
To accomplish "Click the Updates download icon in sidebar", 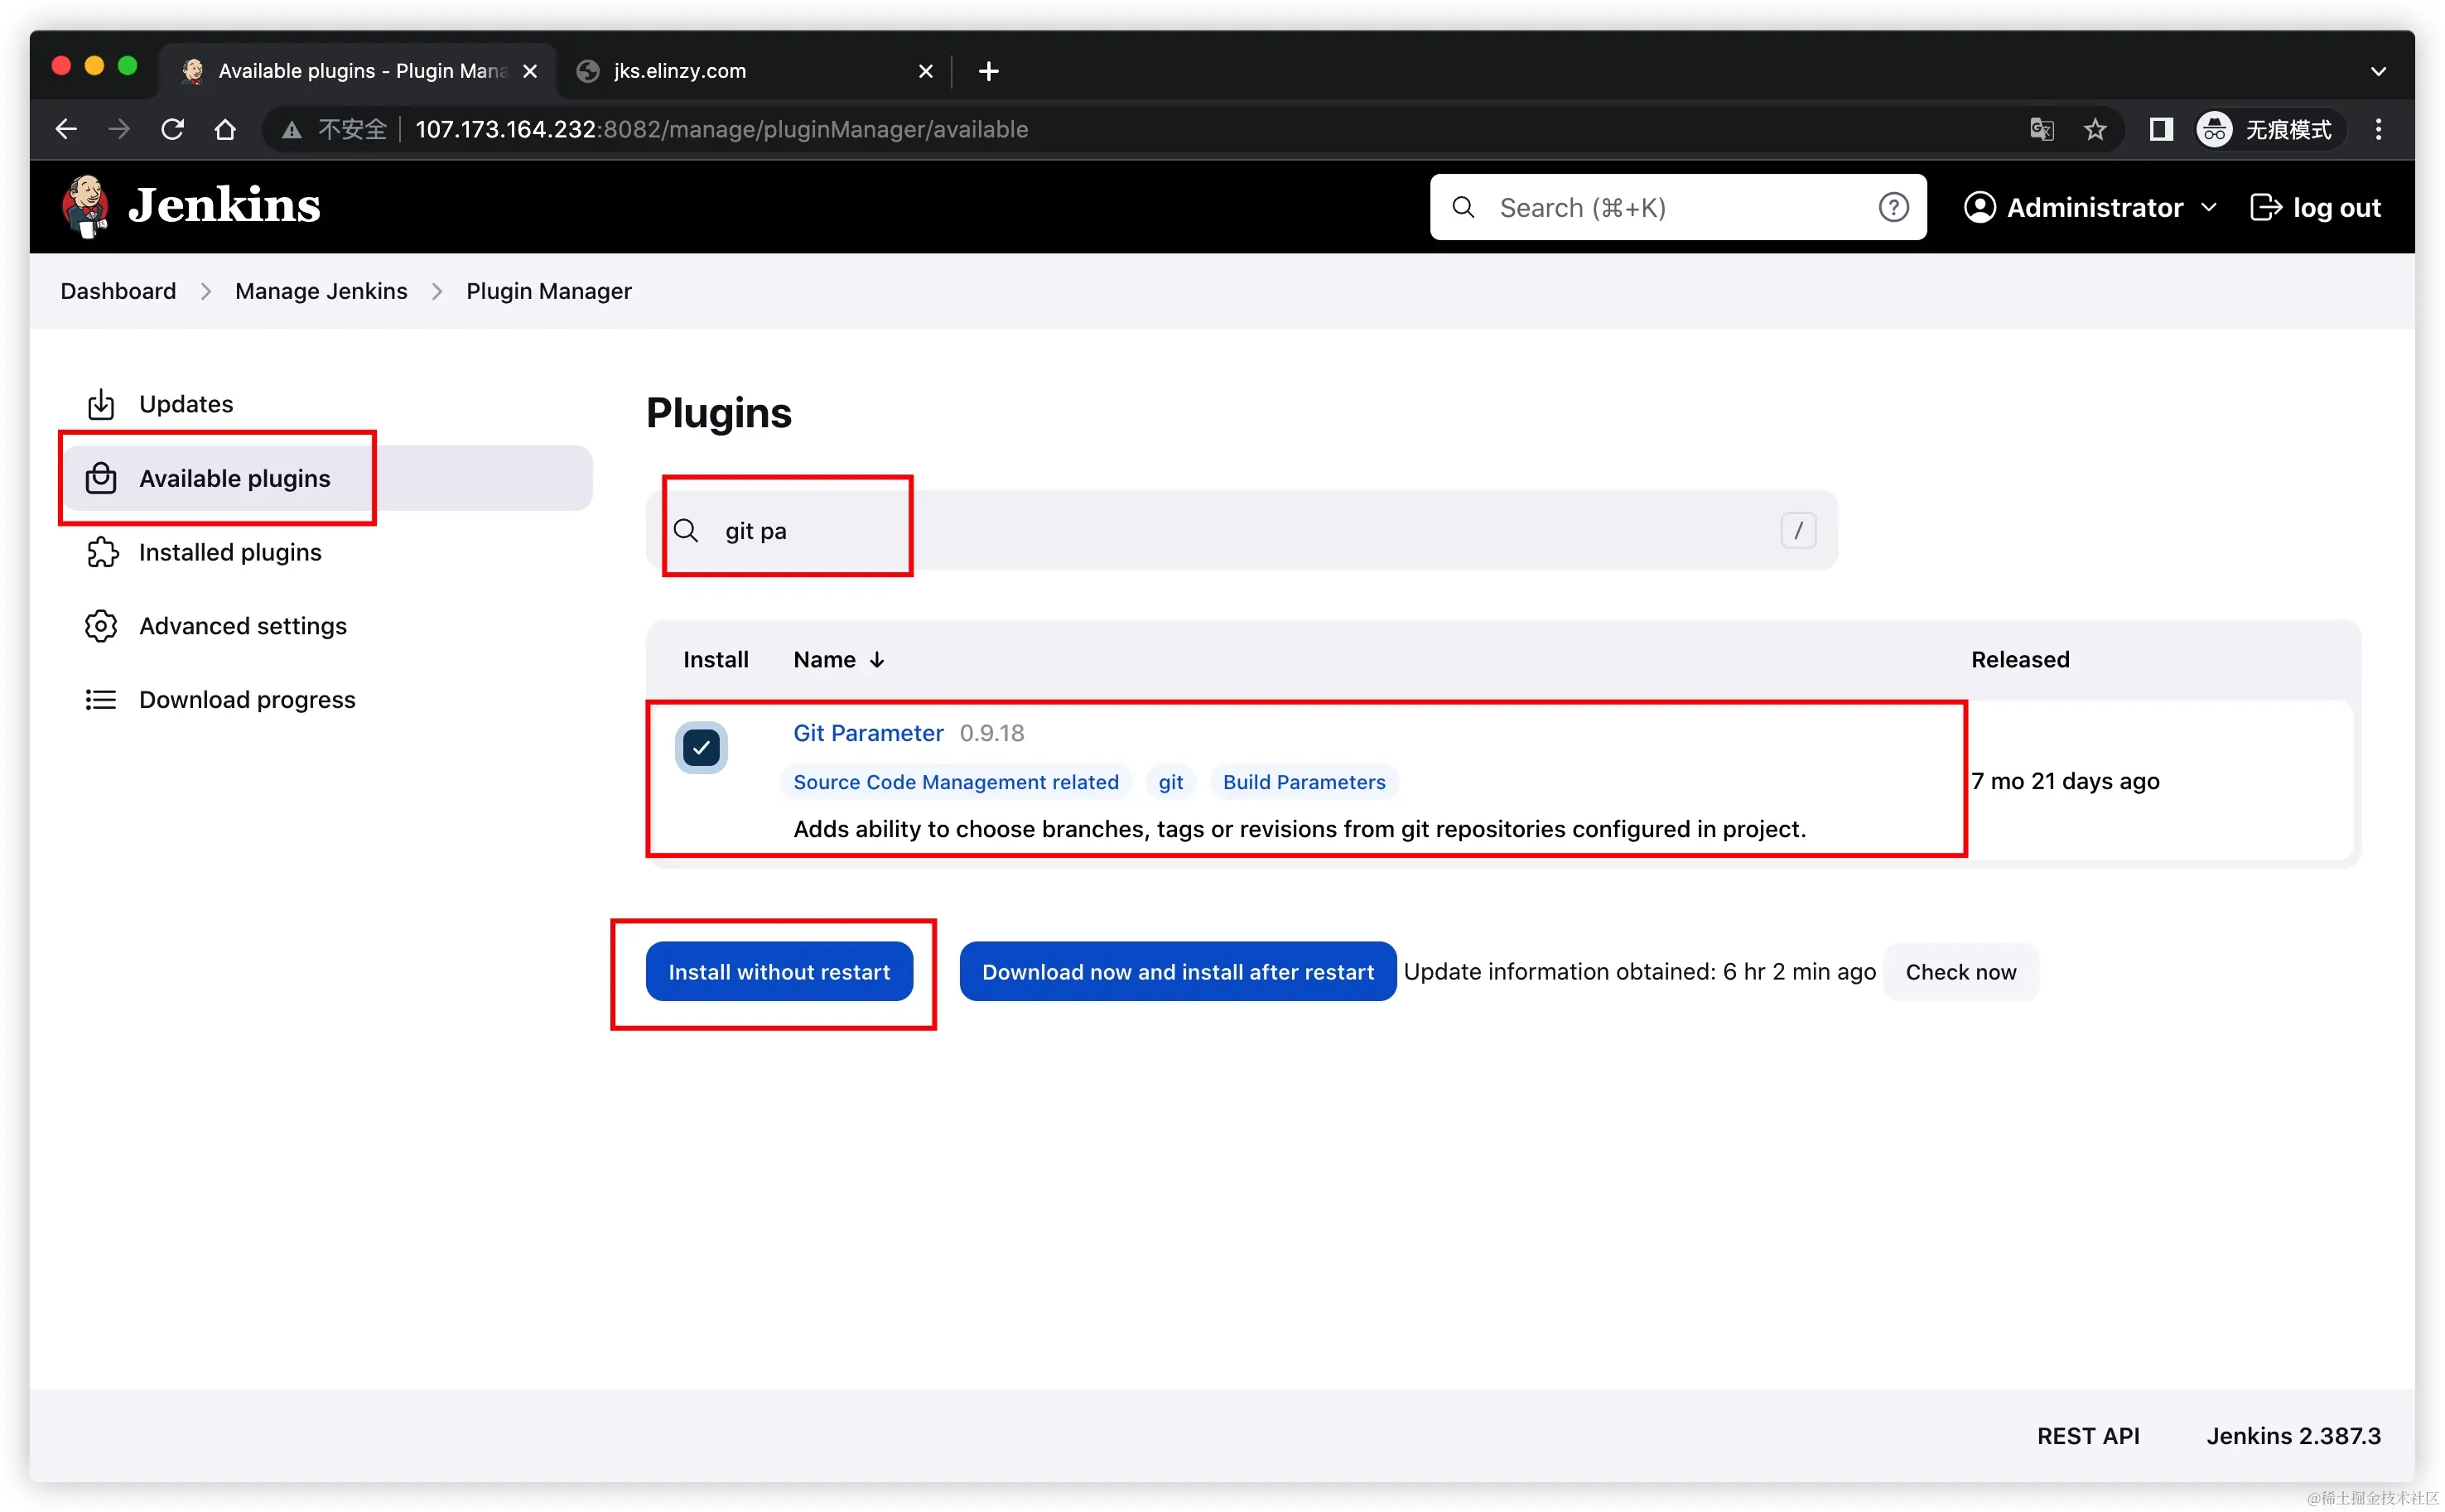I will (x=101, y=404).
